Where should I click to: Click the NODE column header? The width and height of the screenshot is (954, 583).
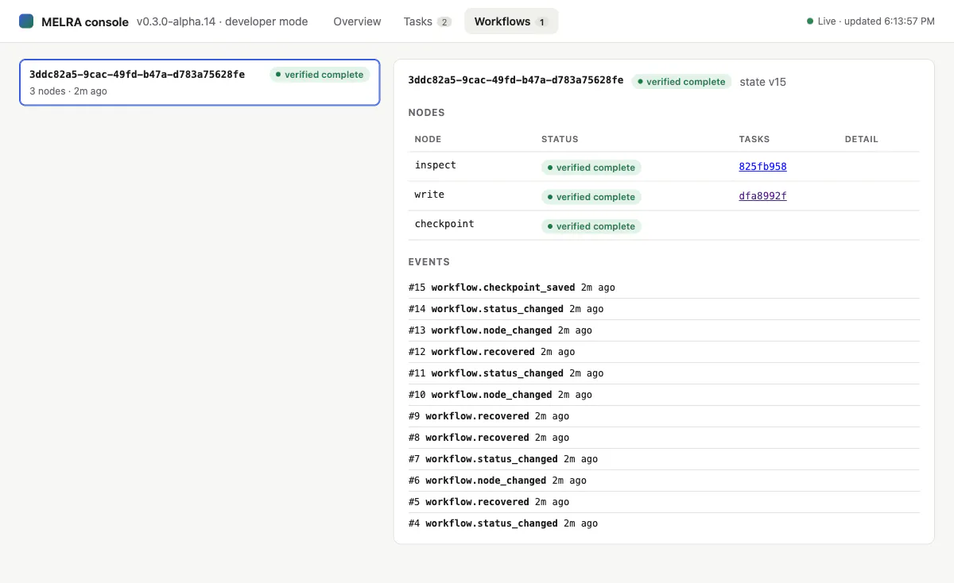click(428, 139)
